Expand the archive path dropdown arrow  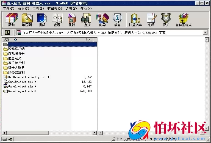click(205, 32)
